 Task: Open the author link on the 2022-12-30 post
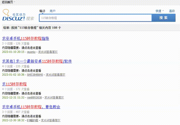point(33,121)
